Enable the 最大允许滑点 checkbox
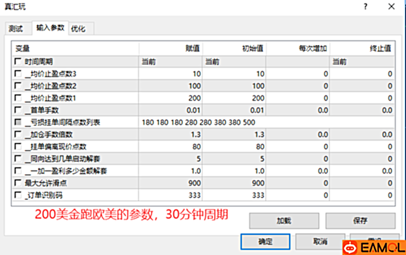The image size is (406, 255). [x=17, y=183]
